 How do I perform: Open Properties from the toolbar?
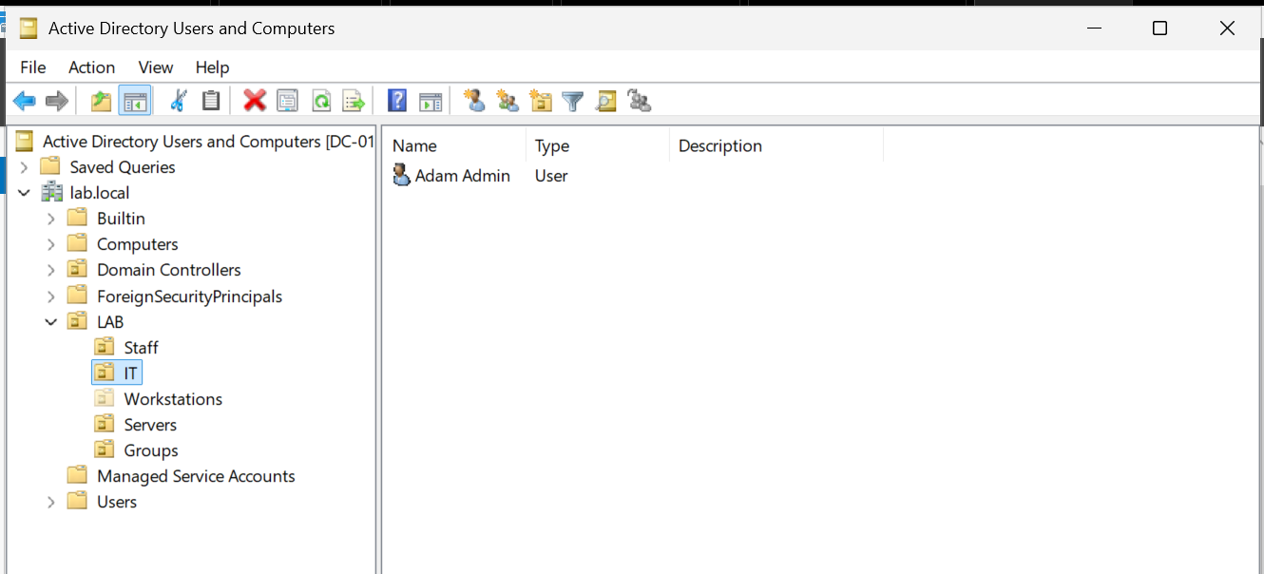coord(287,101)
